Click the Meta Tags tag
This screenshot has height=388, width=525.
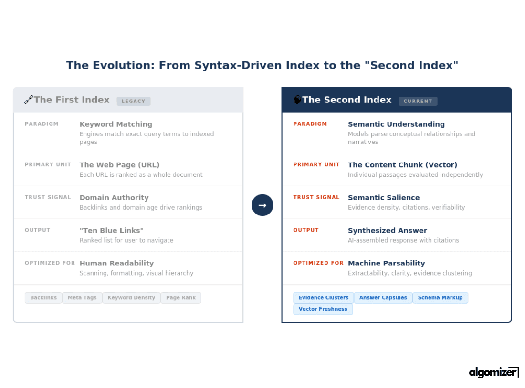pyautogui.click(x=82, y=298)
